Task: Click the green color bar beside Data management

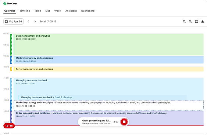Action: [x=11, y=44]
